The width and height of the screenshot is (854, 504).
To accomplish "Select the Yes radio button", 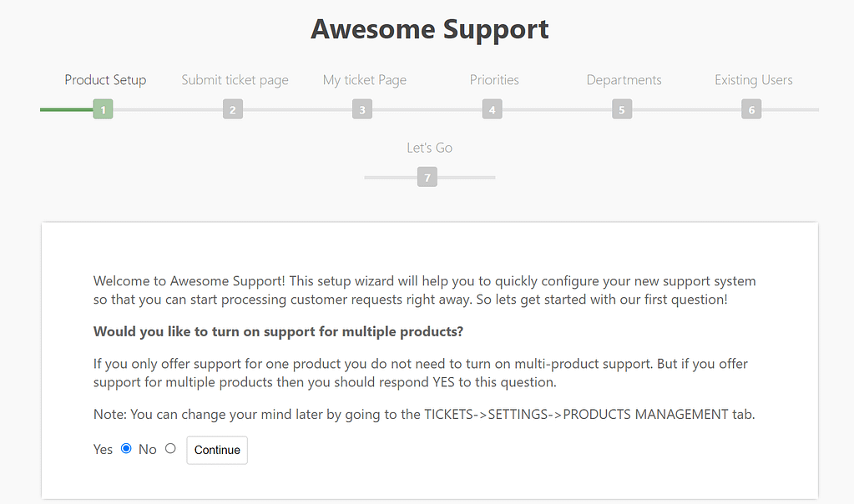I will tap(126, 448).
